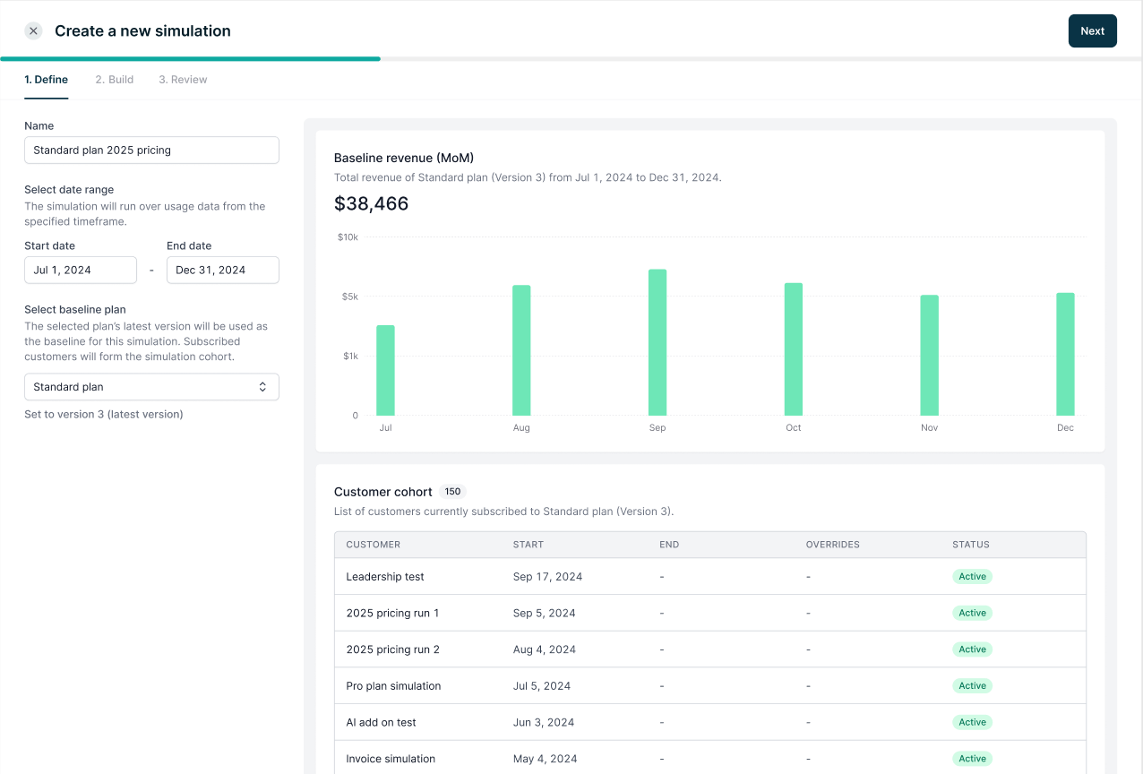Click the Next button

pos(1092,30)
